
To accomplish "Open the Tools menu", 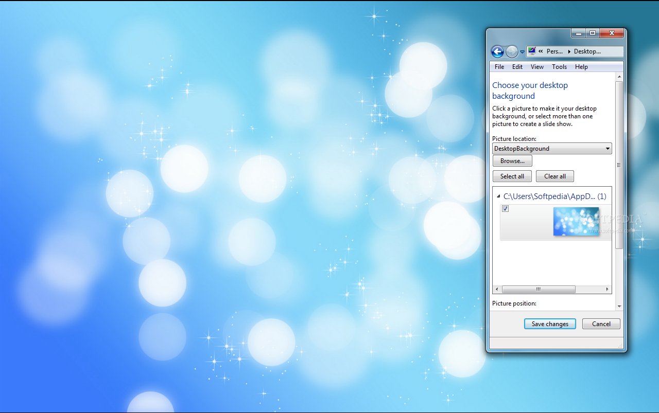I will point(559,67).
